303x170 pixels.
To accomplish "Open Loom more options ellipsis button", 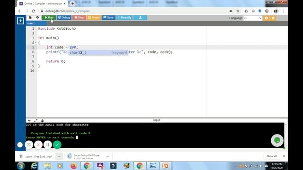I will coord(20,145).
